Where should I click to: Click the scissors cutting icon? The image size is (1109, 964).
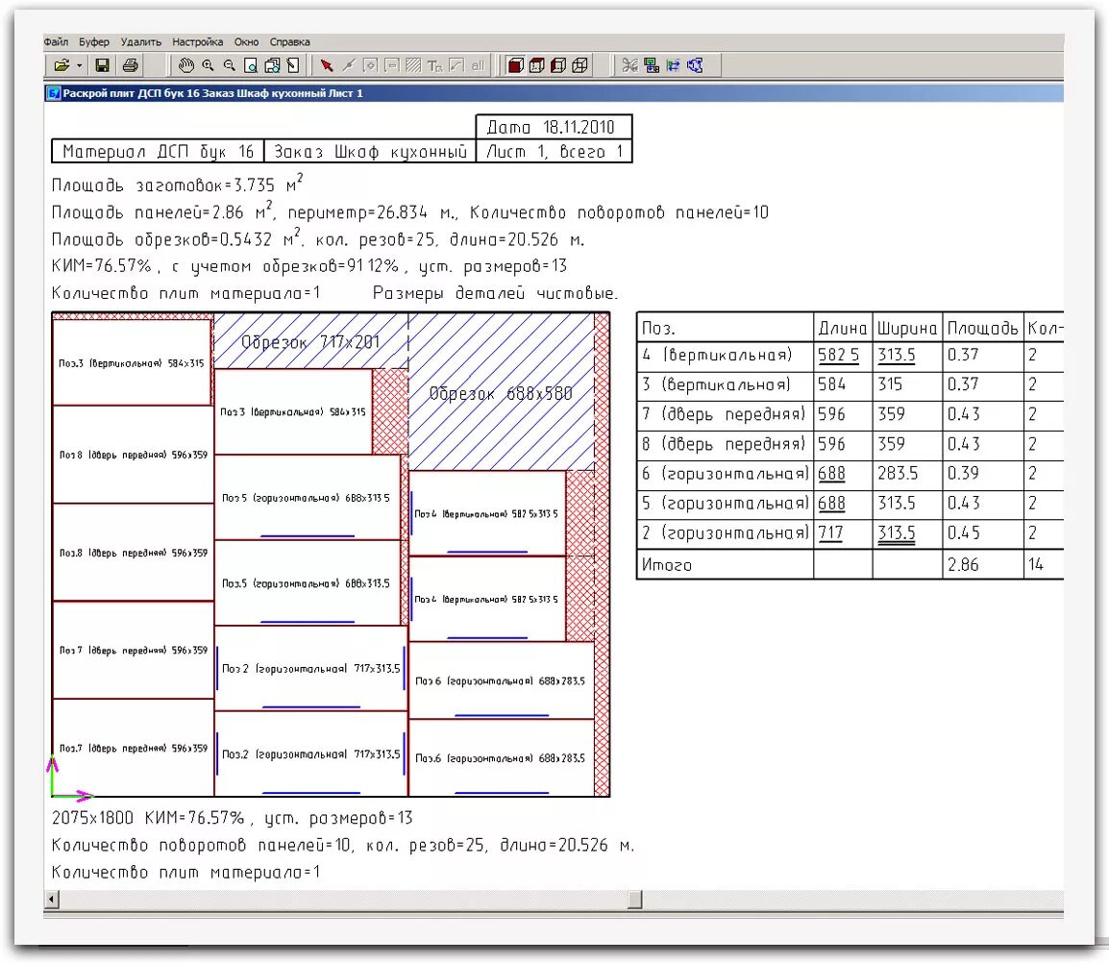click(629, 65)
